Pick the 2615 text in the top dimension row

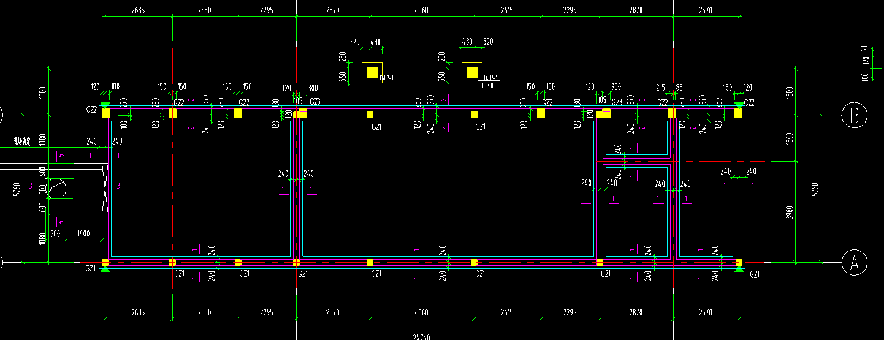point(506,10)
